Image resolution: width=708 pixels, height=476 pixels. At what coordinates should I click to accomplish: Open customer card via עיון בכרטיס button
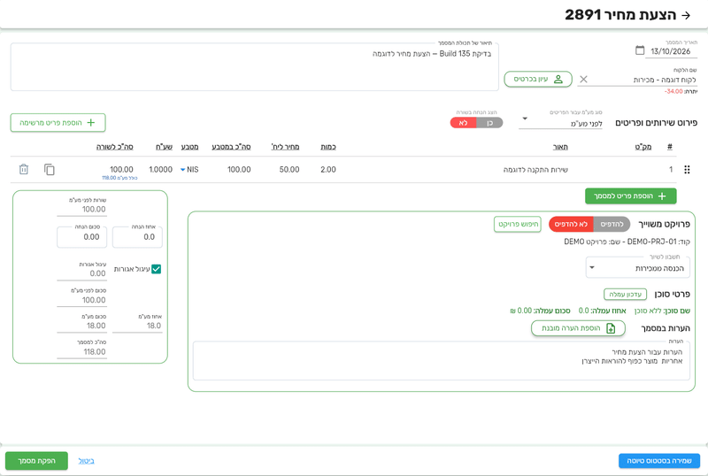coord(538,79)
